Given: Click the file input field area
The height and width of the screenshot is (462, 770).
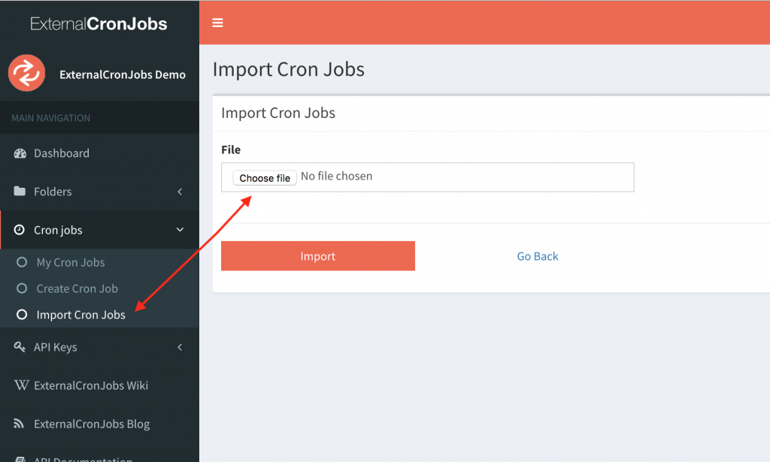Looking at the screenshot, I should tap(427, 177).
